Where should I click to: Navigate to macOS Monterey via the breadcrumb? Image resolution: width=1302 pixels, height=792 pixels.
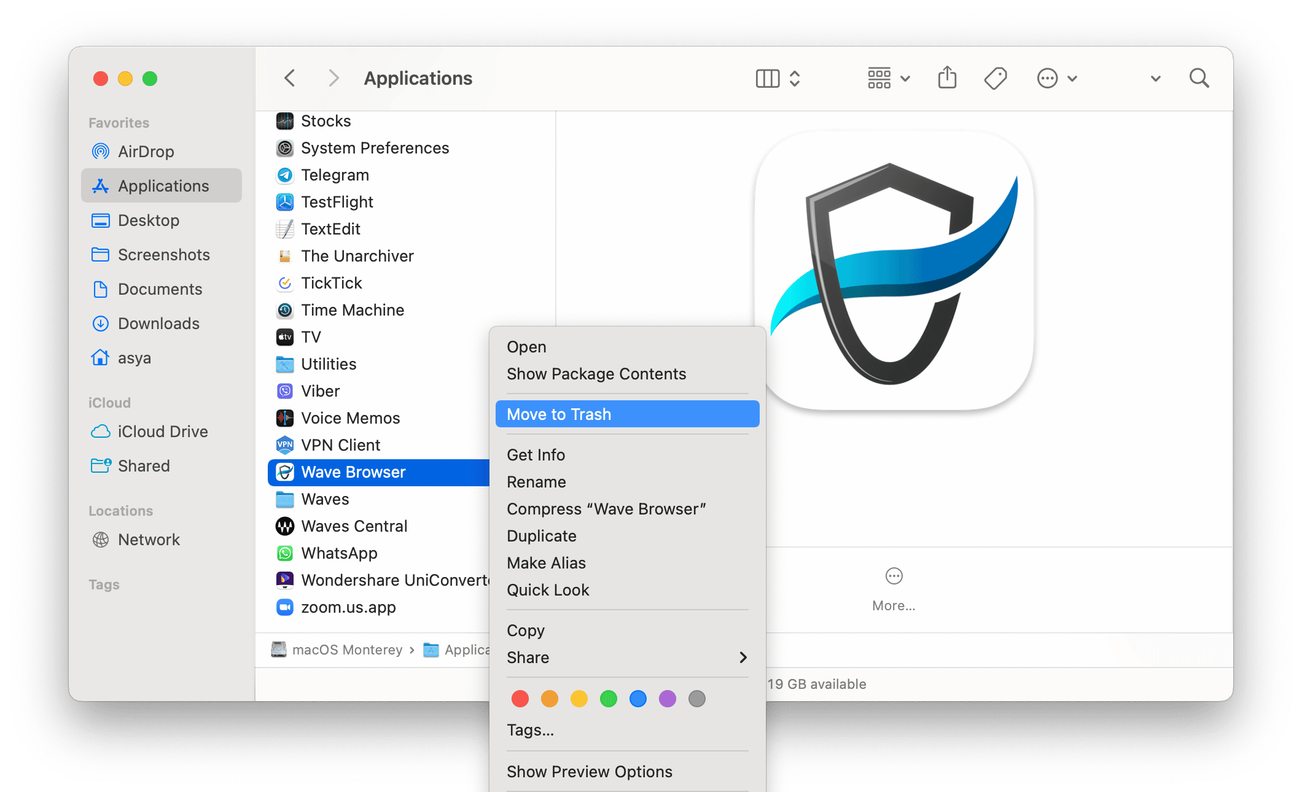[x=348, y=649]
